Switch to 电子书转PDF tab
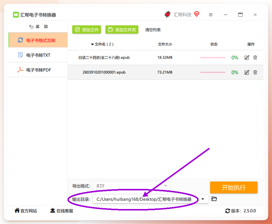The height and width of the screenshot is (224, 272). coord(38,70)
